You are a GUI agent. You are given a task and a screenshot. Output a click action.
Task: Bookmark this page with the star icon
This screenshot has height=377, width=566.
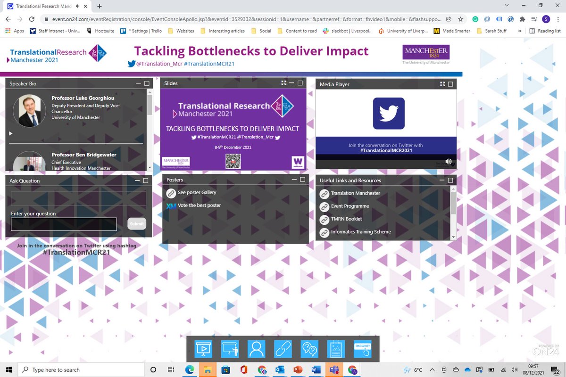point(460,19)
